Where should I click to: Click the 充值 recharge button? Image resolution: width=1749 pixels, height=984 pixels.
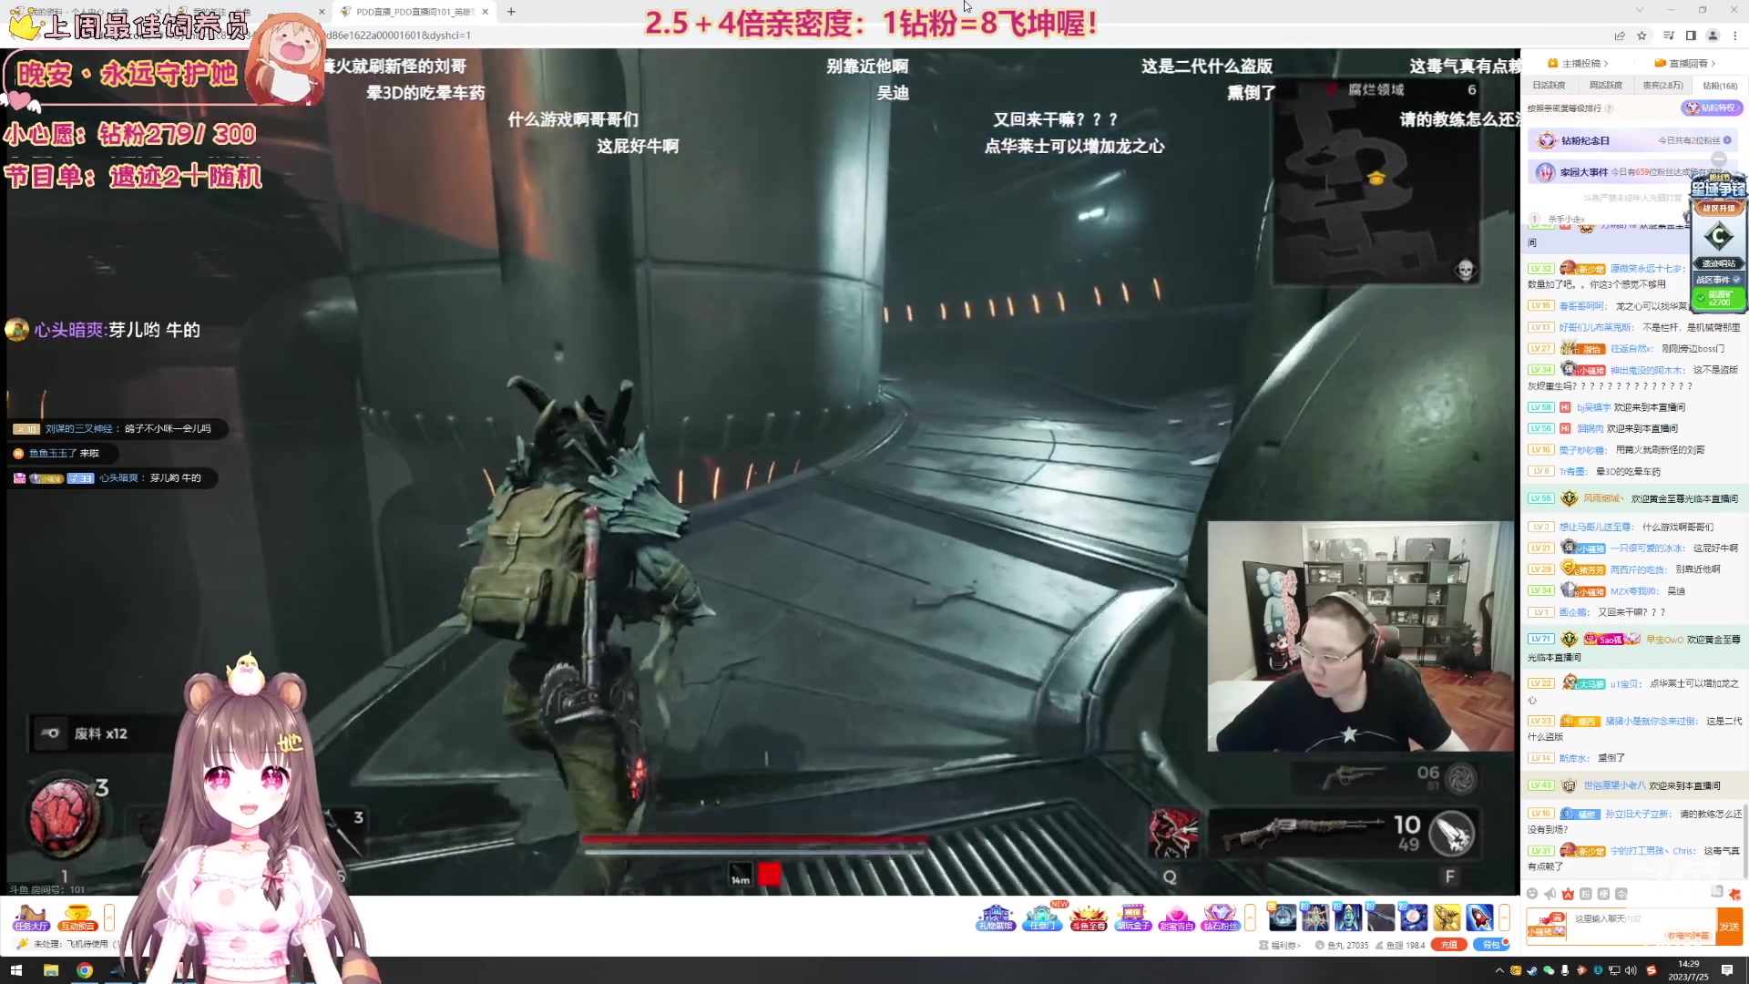[1448, 945]
